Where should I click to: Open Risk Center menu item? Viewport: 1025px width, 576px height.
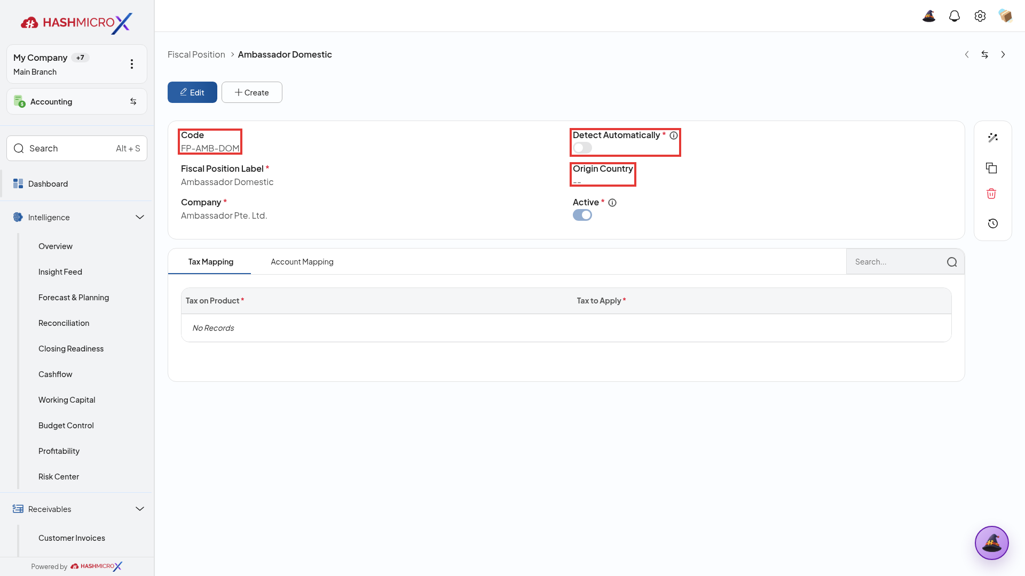59,477
